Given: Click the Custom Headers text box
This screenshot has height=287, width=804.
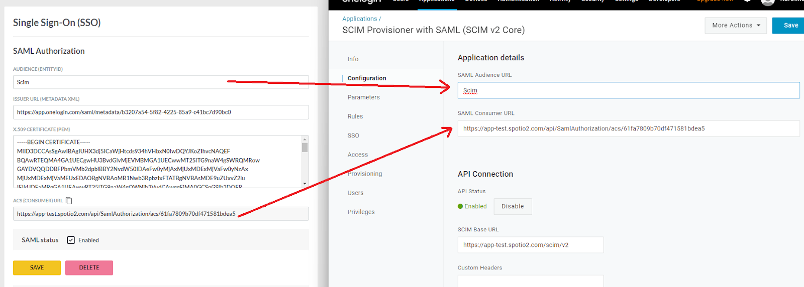Looking at the screenshot, I should 531,281.
